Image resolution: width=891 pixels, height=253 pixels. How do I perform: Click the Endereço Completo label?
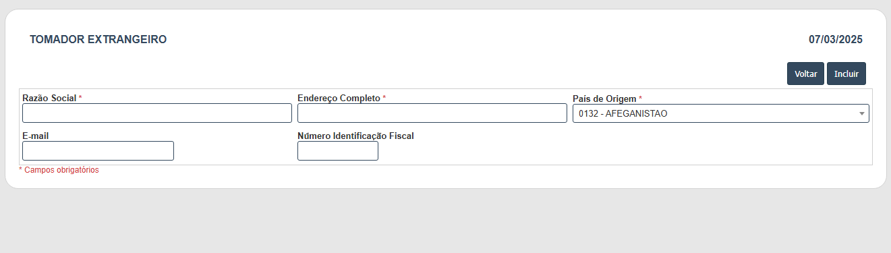click(339, 98)
